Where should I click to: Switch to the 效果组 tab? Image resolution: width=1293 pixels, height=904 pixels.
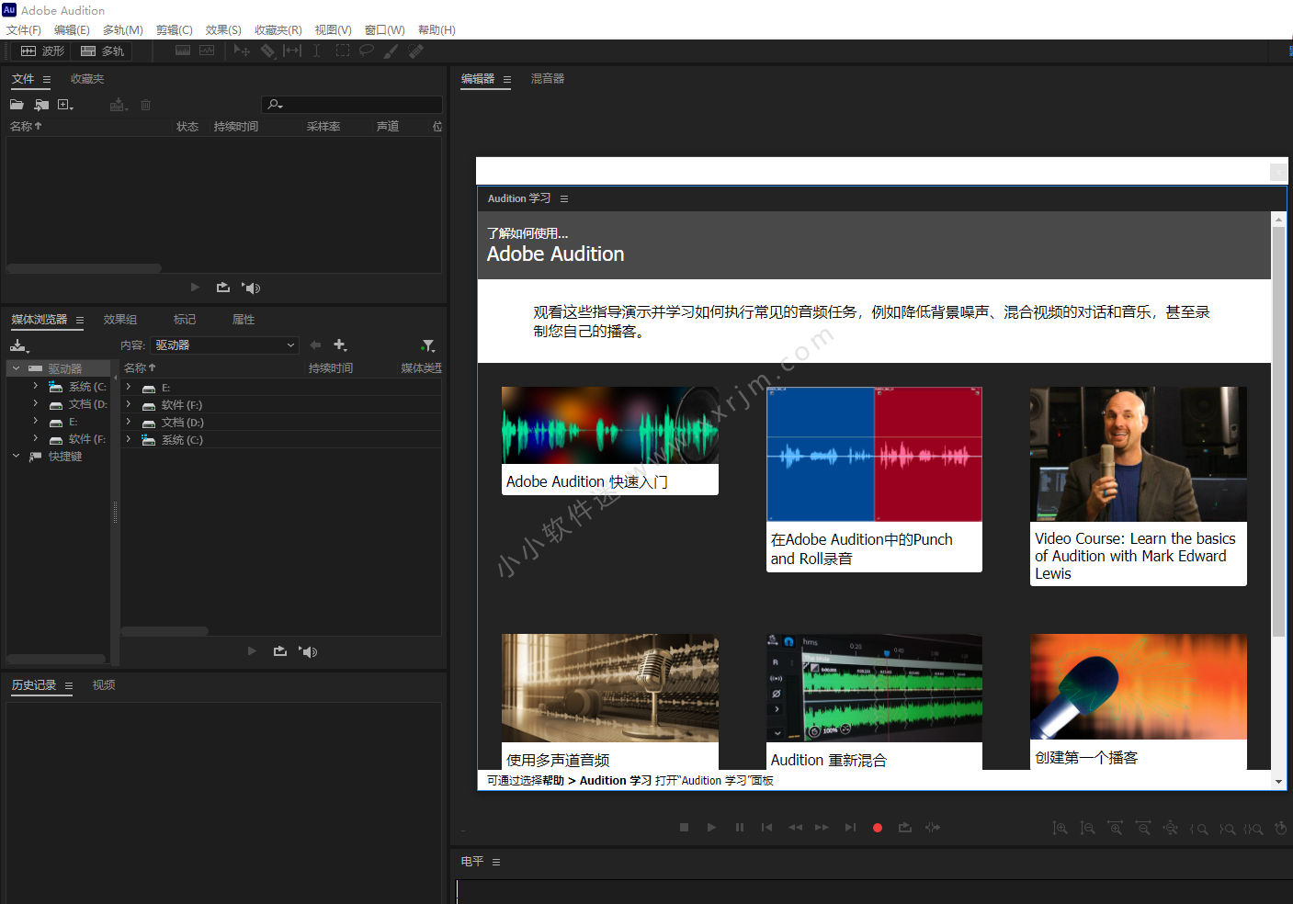pyautogui.click(x=120, y=320)
